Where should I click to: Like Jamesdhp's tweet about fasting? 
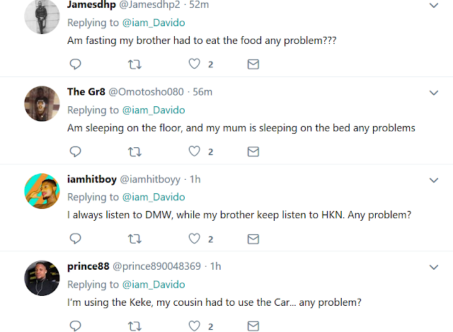click(194, 64)
